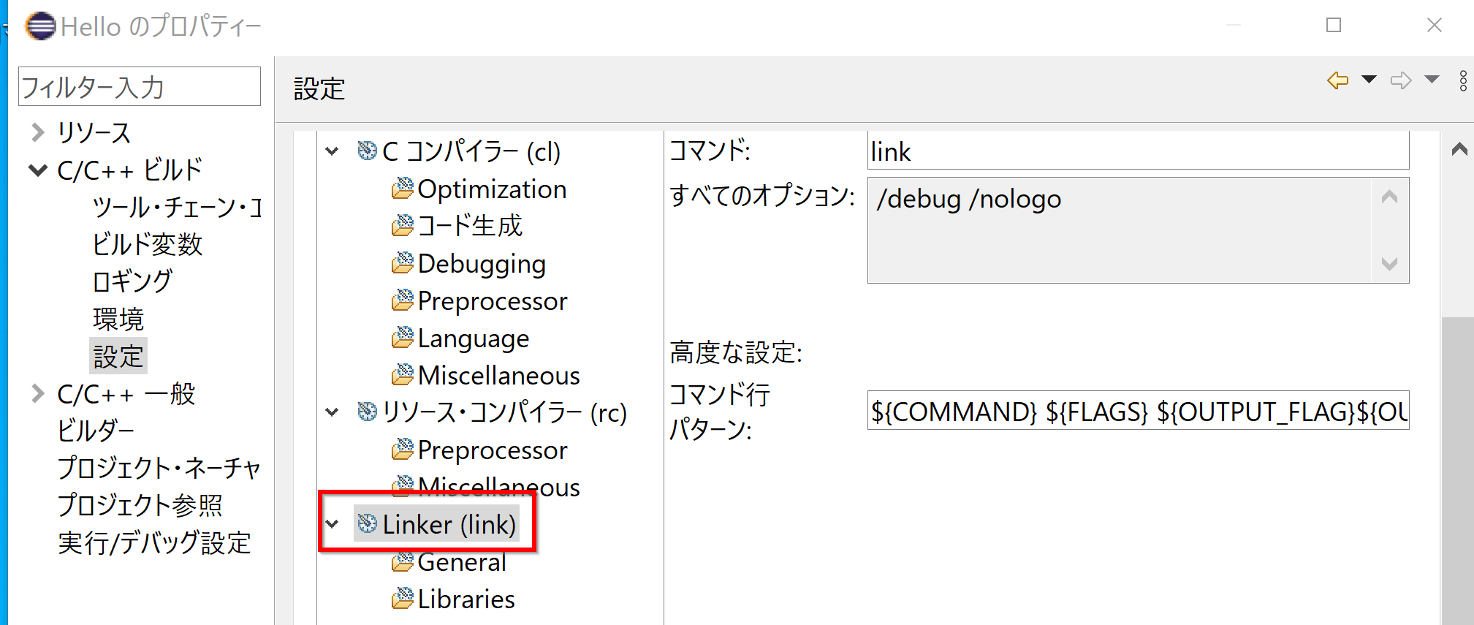Select ビルド変数 in the left tree
Image resolution: width=1474 pixels, height=625 pixels.
147,244
